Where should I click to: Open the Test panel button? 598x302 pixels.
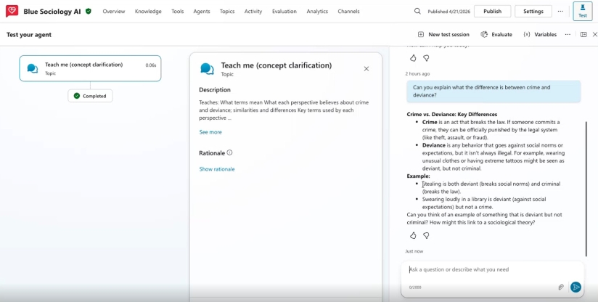(582, 11)
